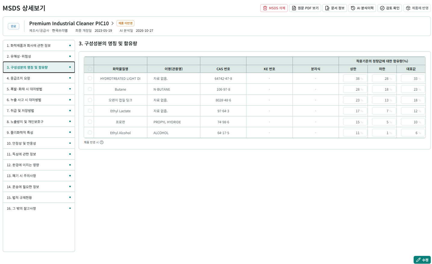This screenshot has height=264, width=432.
Task: Click the help icon beside 제품 반영 시
Action: pos(102,142)
